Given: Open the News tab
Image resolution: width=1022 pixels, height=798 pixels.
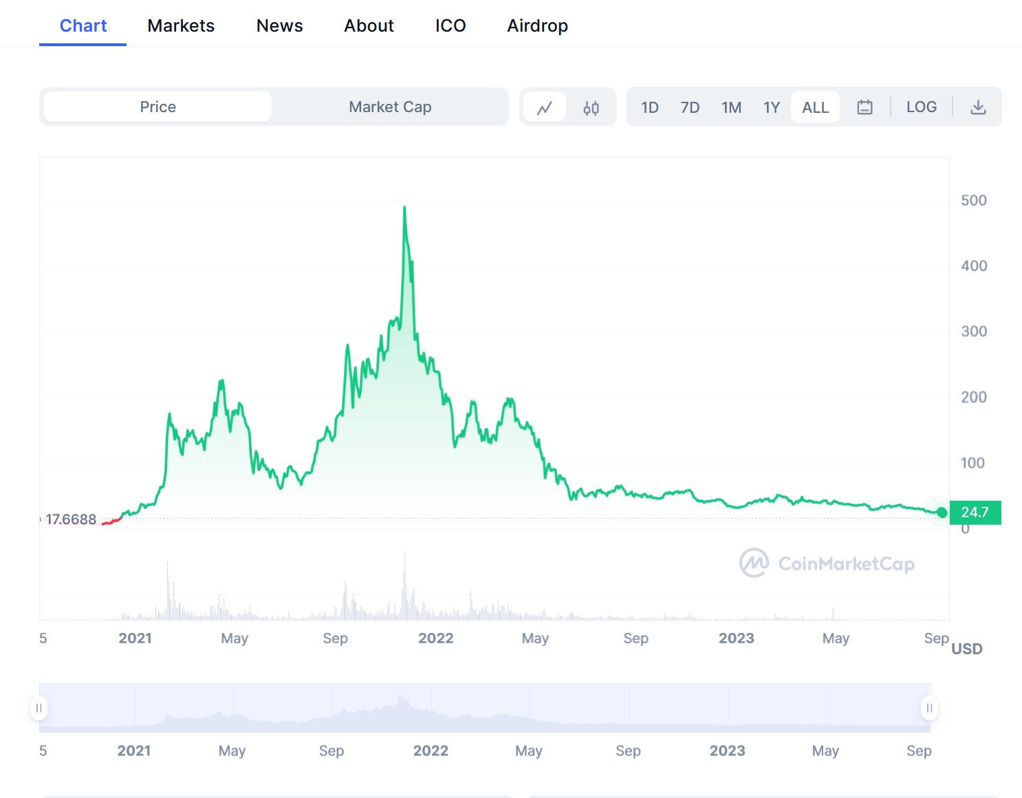Looking at the screenshot, I should pos(279,26).
